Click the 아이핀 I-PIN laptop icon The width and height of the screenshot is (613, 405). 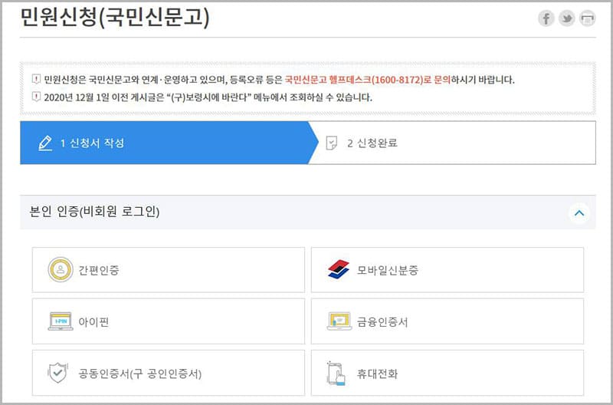pyautogui.click(x=60, y=321)
